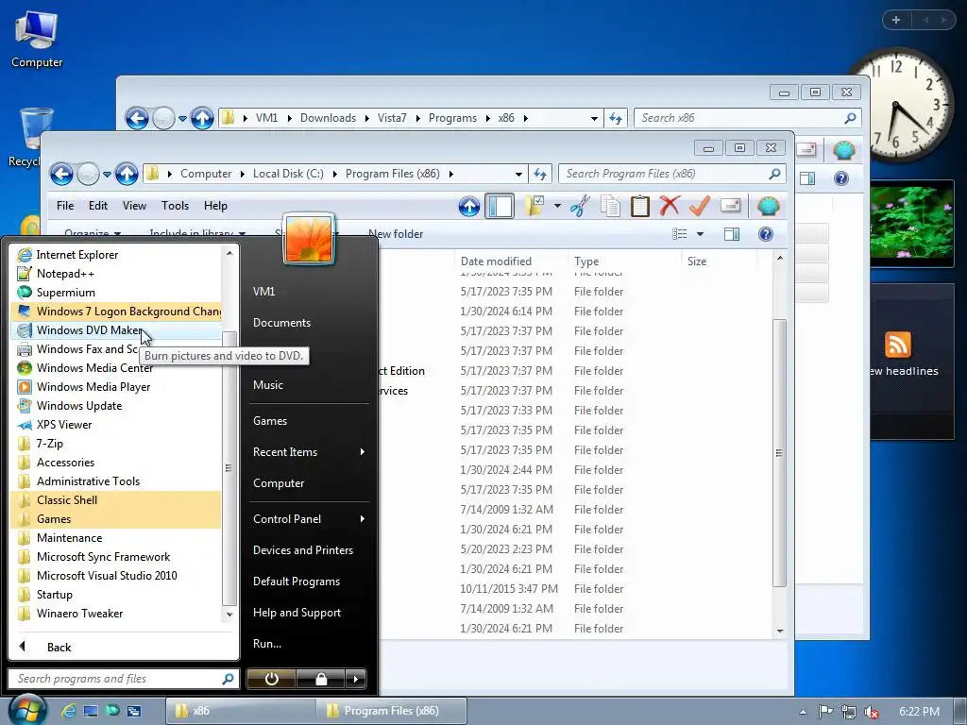Click the red X Delete icon
This screenshot has width=967, height=725.
[x=670, y=206]
